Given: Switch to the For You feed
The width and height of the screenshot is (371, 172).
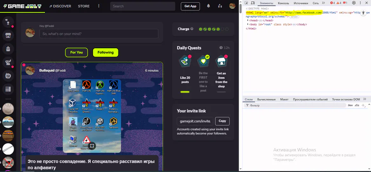Looking at the screenshot, I should click(76, 52).
